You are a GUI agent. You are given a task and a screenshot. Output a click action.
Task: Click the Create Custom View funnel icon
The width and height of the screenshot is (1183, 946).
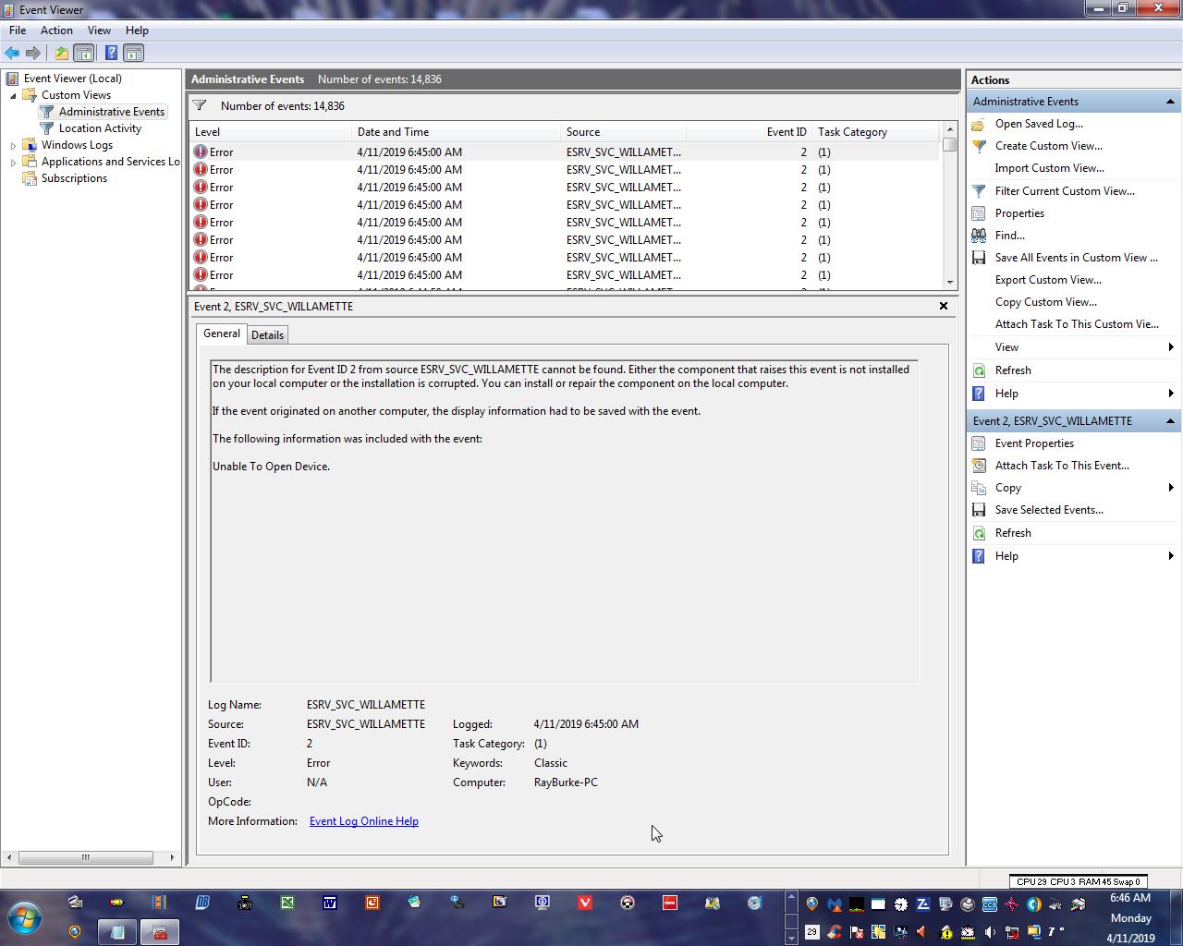coord(979,146)
